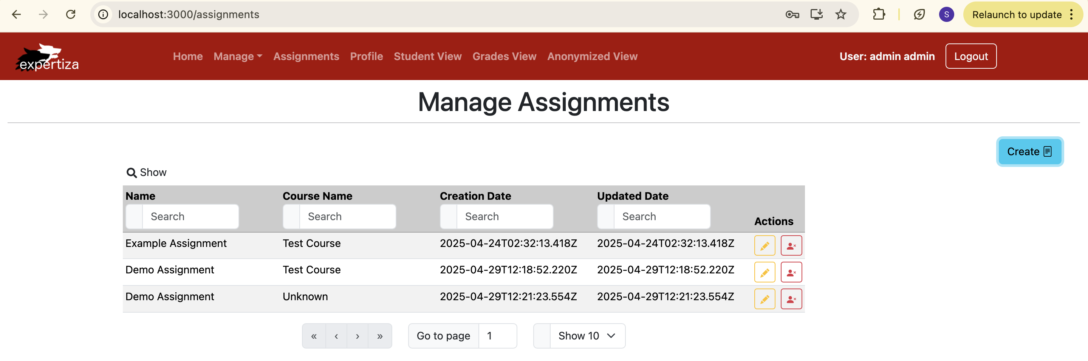The image size is (1088, 361).
Task: View site information icon in address bar
Action: (103, 14)
